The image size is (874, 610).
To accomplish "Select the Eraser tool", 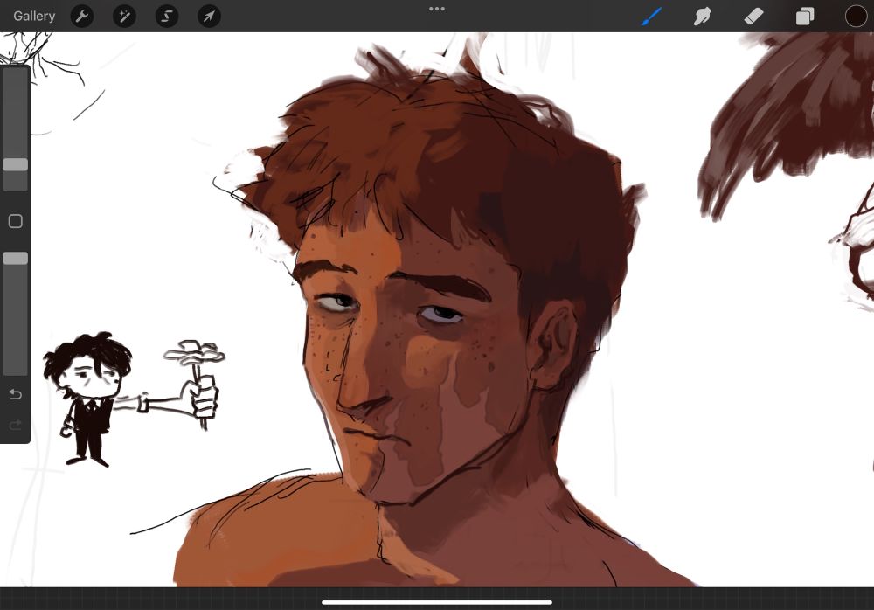I will pos(753,17).
